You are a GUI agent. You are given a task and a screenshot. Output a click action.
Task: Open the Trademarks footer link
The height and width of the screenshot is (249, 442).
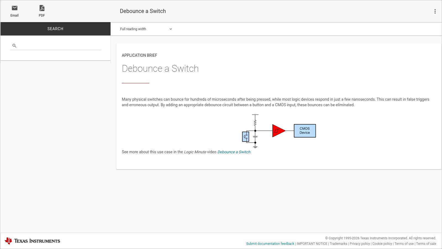[x=338, y=244]
